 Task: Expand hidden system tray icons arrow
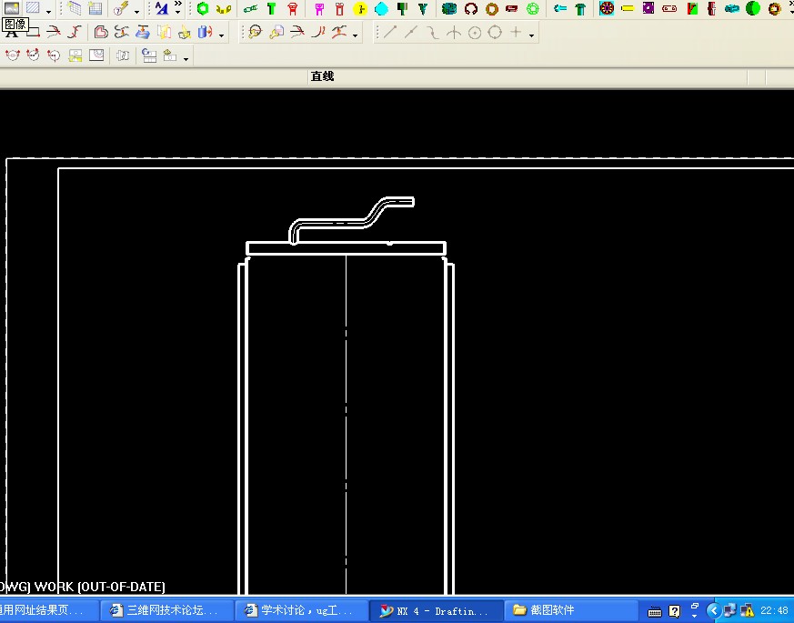[x=714, y=610]
